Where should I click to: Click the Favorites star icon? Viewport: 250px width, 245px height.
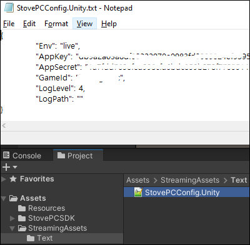click(13, 179)
